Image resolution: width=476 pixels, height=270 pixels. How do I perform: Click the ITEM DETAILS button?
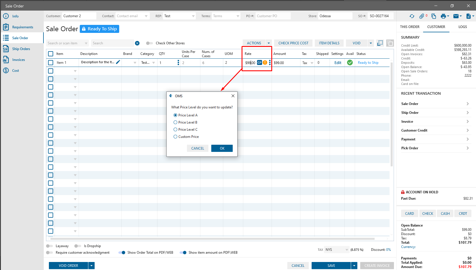click(x=329, y=43)
